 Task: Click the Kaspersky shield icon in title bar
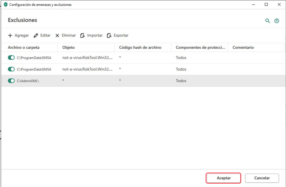[5, 4]
